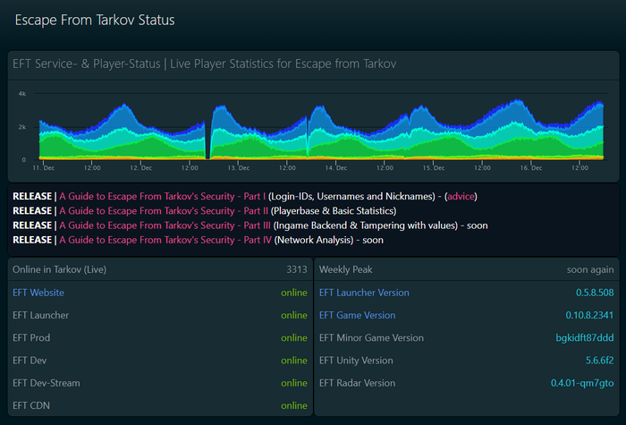Open the EFT Website link
Image resolution: width=626 pixels, height=425 pixels.
38,293
